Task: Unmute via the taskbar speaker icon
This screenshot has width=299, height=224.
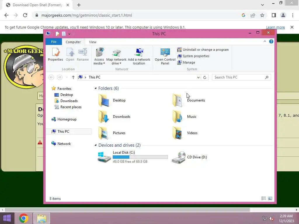Action: pyautogui.click(x=271, y=218)
